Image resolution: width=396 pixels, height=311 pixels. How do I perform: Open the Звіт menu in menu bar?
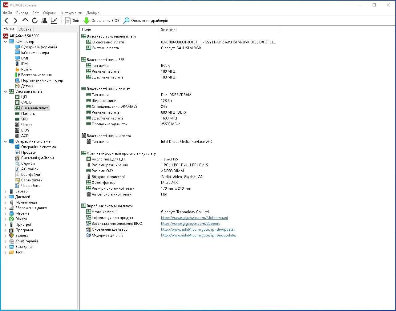[36, 13]
